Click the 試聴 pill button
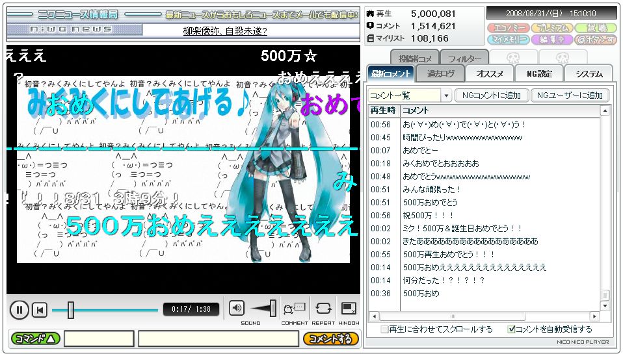 (x=596, y=28)
